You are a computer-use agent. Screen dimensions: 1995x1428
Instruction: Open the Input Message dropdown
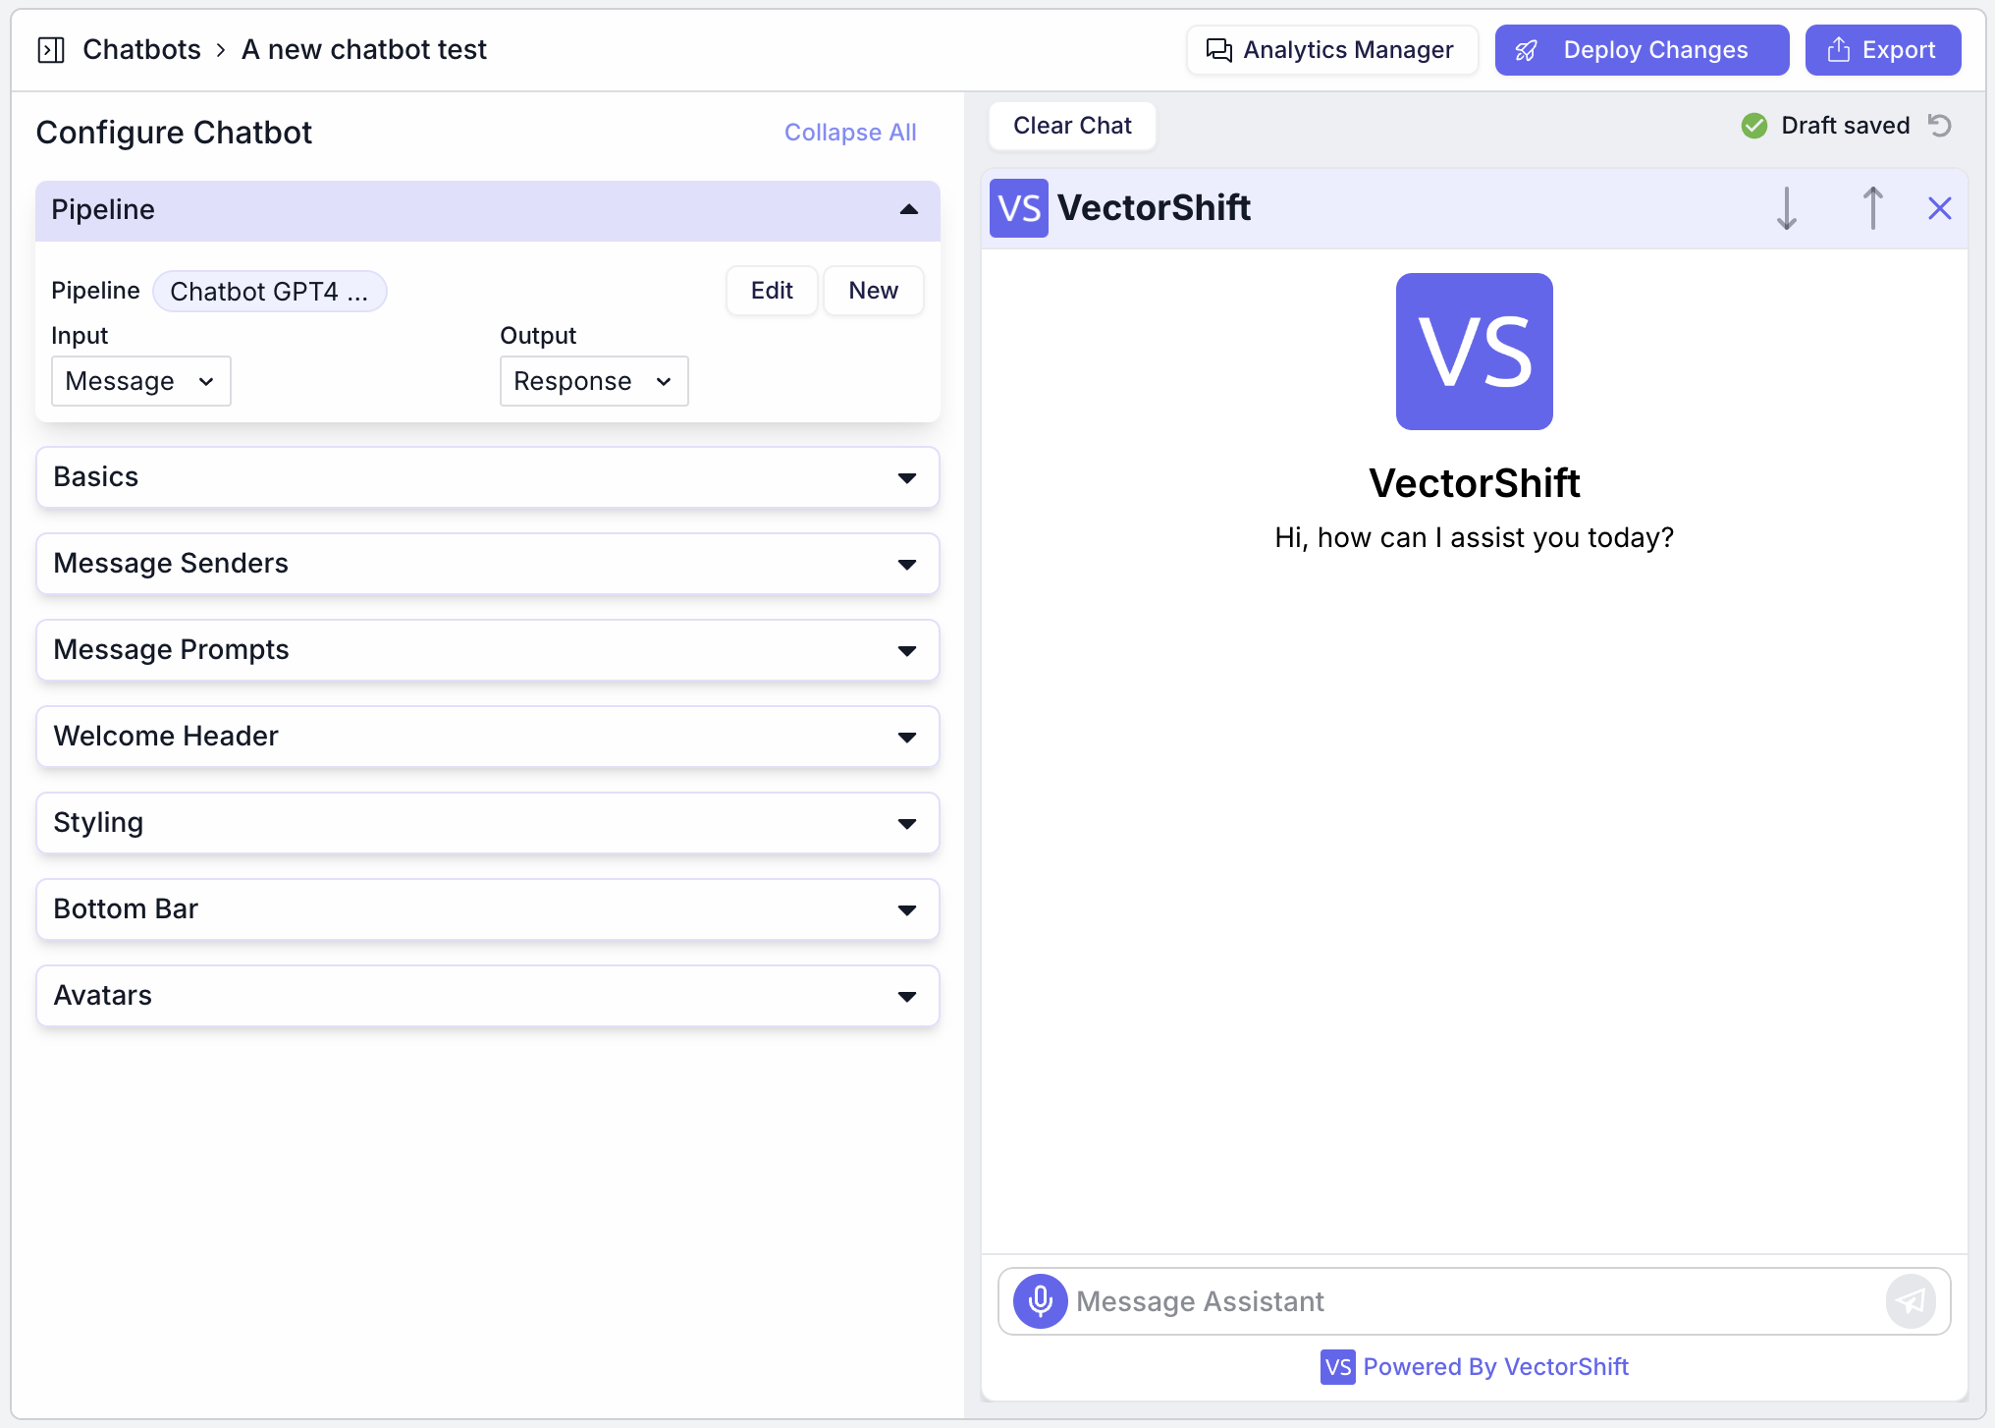140,381
